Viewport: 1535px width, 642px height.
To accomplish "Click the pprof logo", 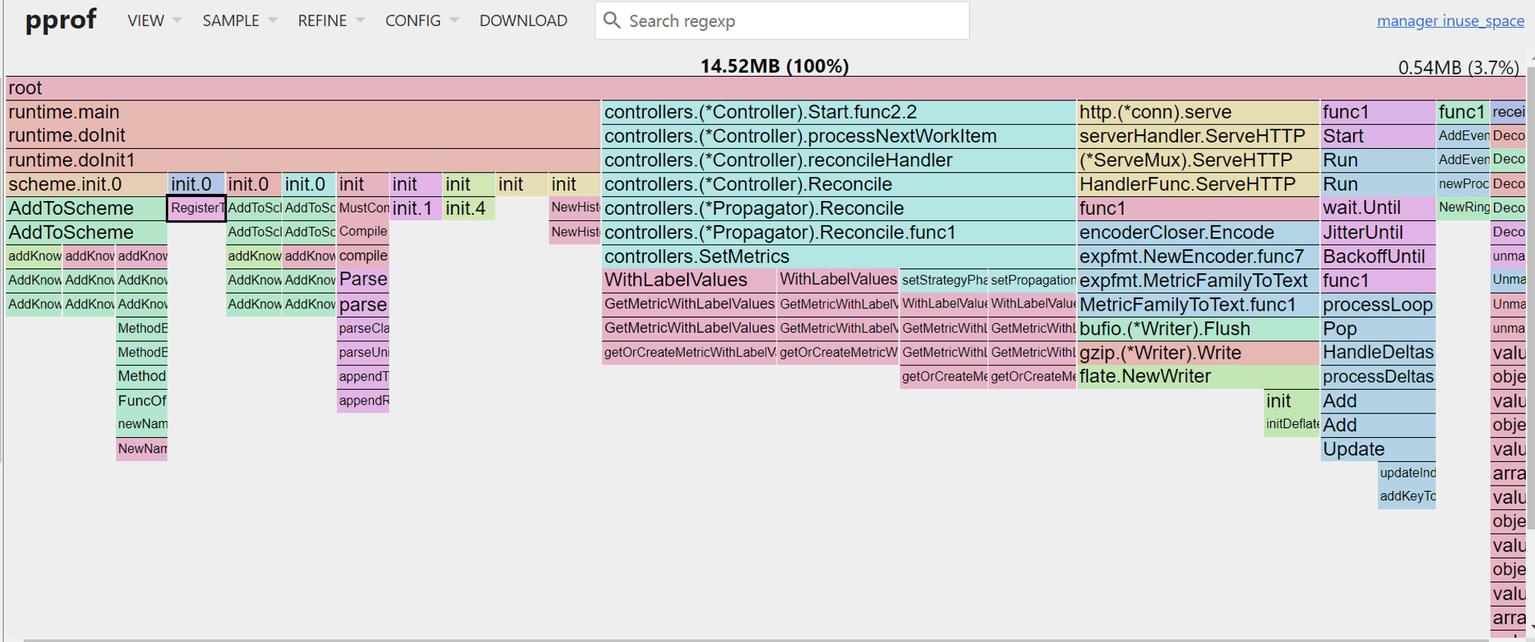I will (x=61, y=19).
